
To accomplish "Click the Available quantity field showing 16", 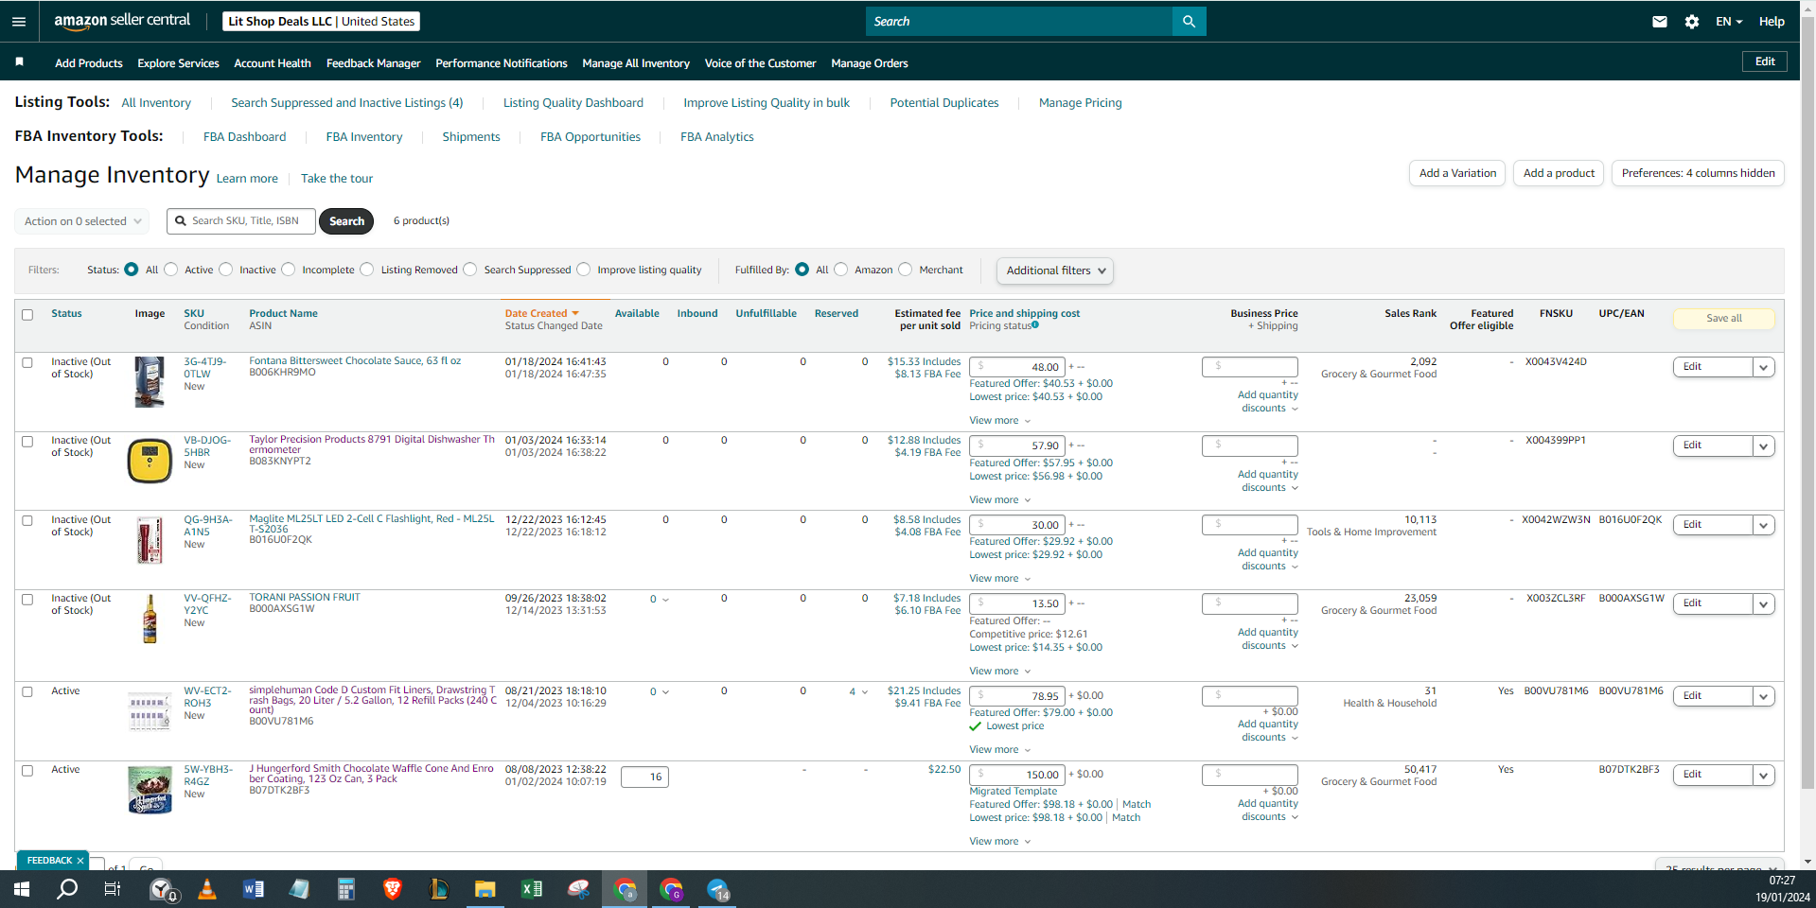I will coord(644,777).
